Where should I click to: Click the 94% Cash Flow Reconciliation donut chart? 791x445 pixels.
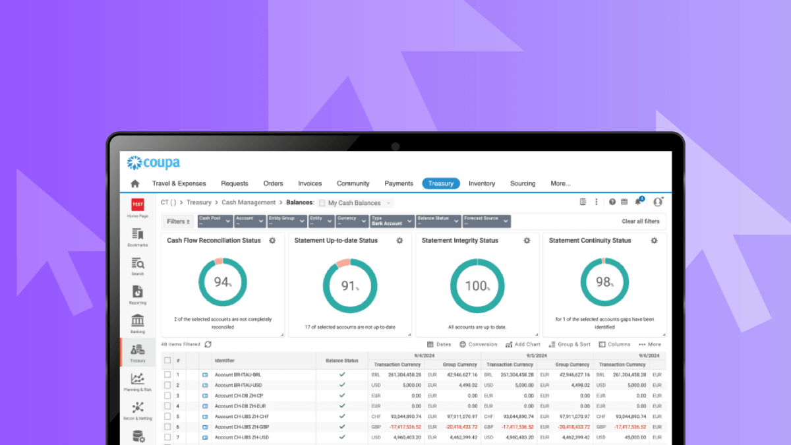[x=223, y=282]
